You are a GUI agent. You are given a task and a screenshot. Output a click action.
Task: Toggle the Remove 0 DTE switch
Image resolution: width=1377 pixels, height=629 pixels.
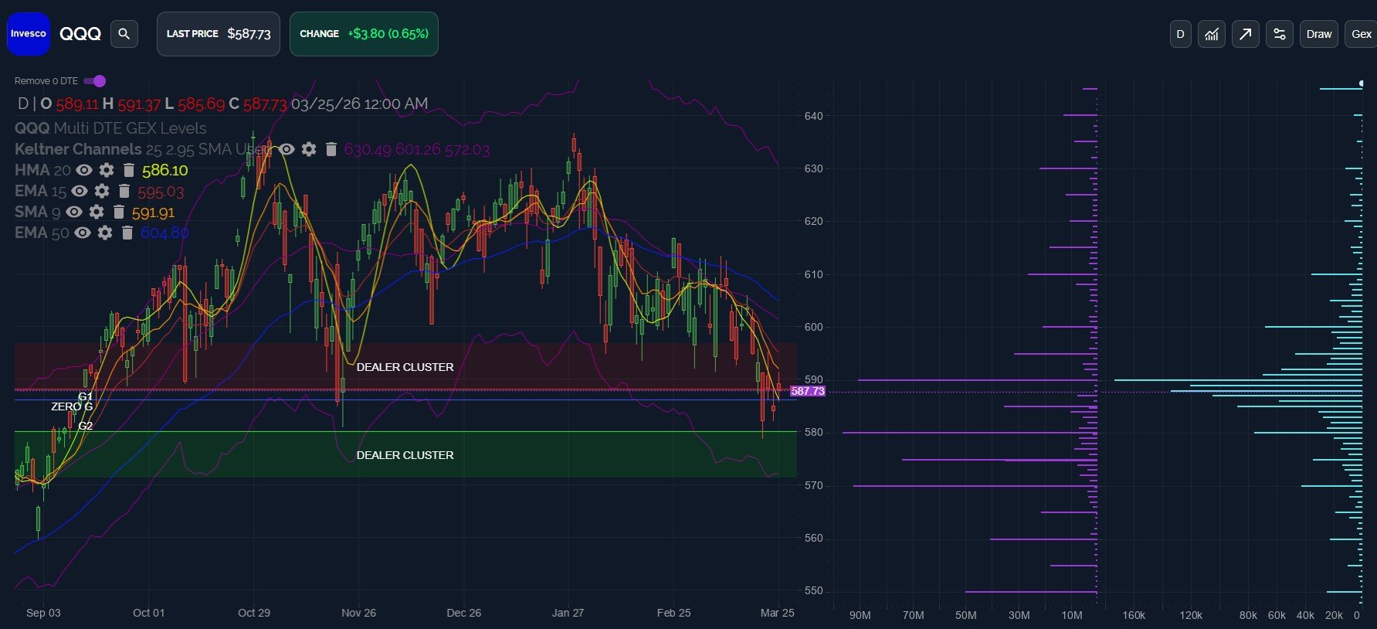[95, 81]
